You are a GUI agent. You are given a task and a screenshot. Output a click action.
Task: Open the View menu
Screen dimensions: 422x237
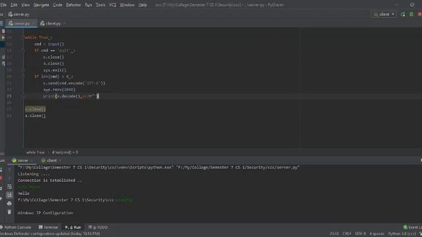tap(26, 5)
